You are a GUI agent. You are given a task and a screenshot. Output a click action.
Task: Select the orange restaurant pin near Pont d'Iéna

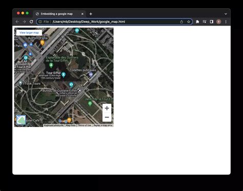43,43
